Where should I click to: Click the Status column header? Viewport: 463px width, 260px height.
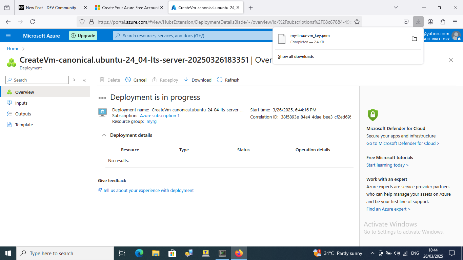point(243,150)
